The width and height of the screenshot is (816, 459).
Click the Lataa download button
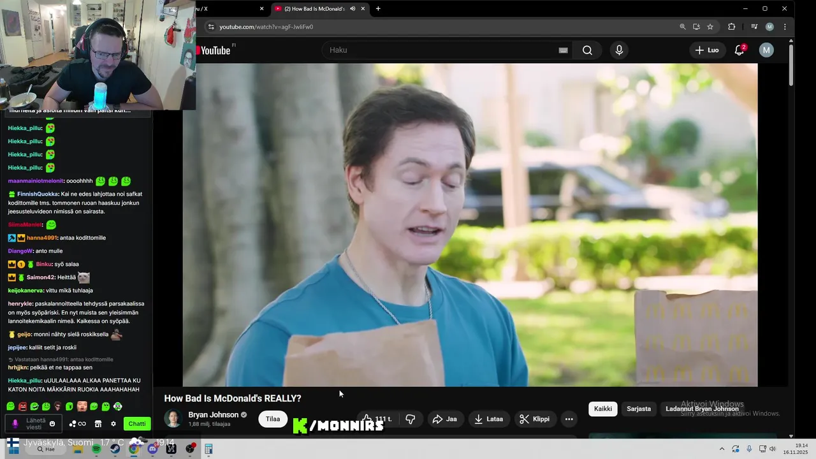coord(489,419)
